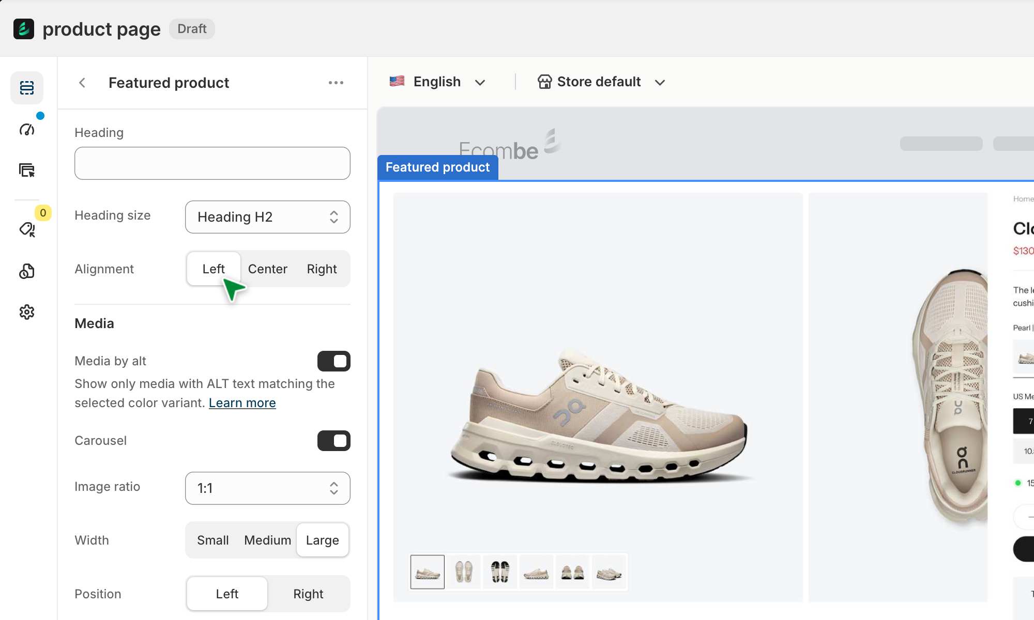Open the apps blocks sidebar icon
1034x620 pixels.
click(x=27, y=271)
